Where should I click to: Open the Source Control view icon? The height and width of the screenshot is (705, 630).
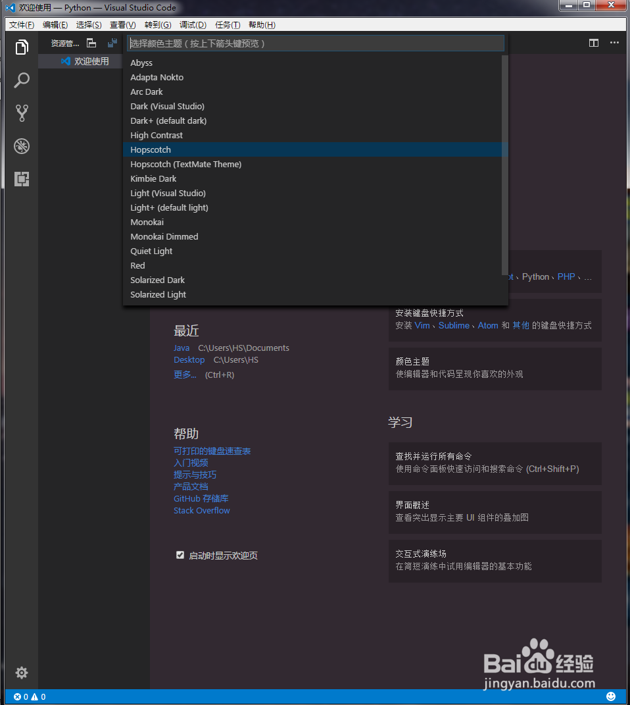click(22, 113)
